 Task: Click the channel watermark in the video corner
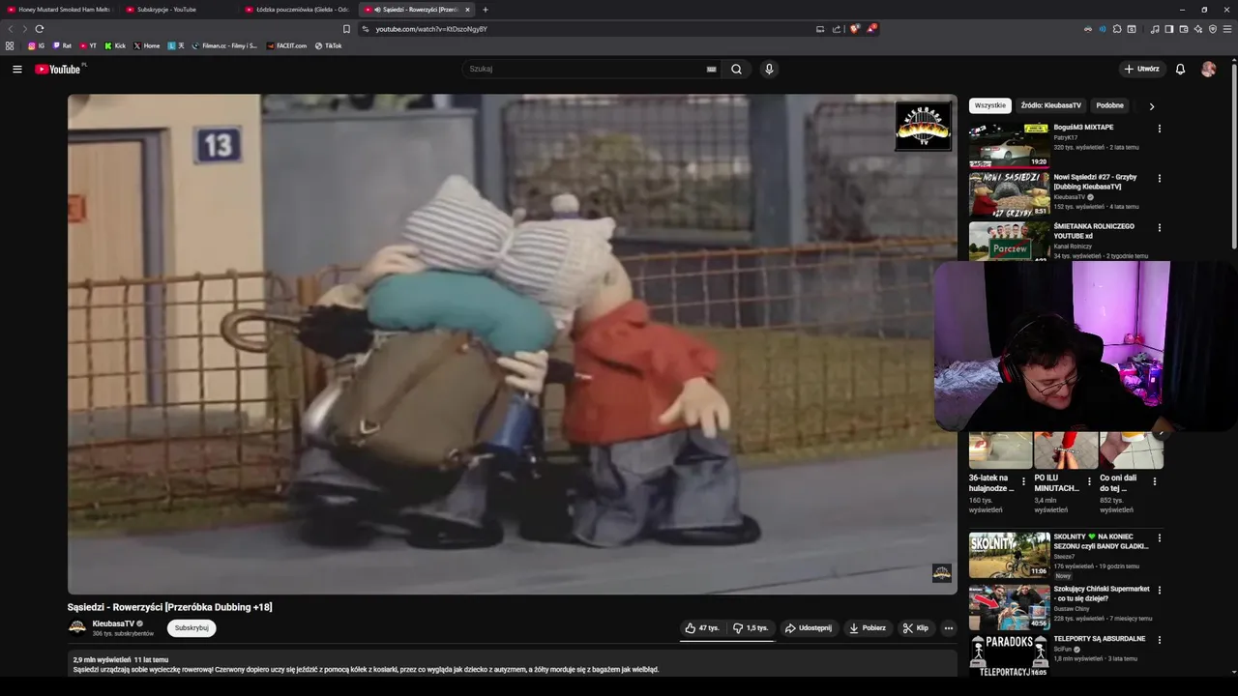pyautogui.click(x=941, y=573)
